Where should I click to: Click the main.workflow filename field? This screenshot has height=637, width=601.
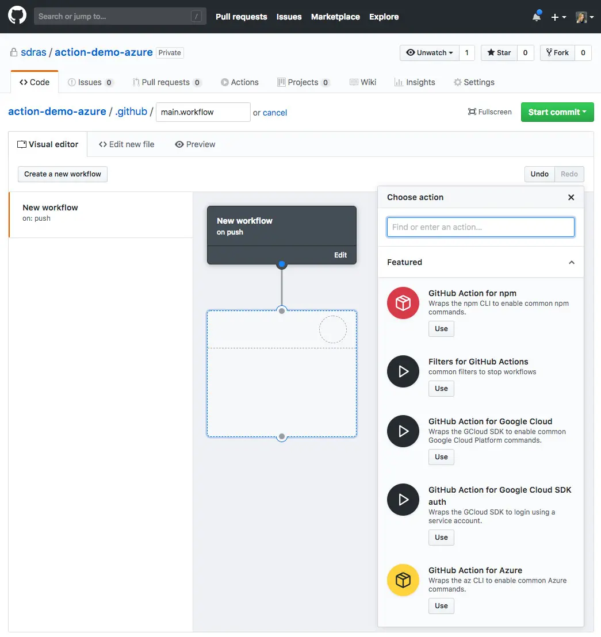tap(203, 112)
